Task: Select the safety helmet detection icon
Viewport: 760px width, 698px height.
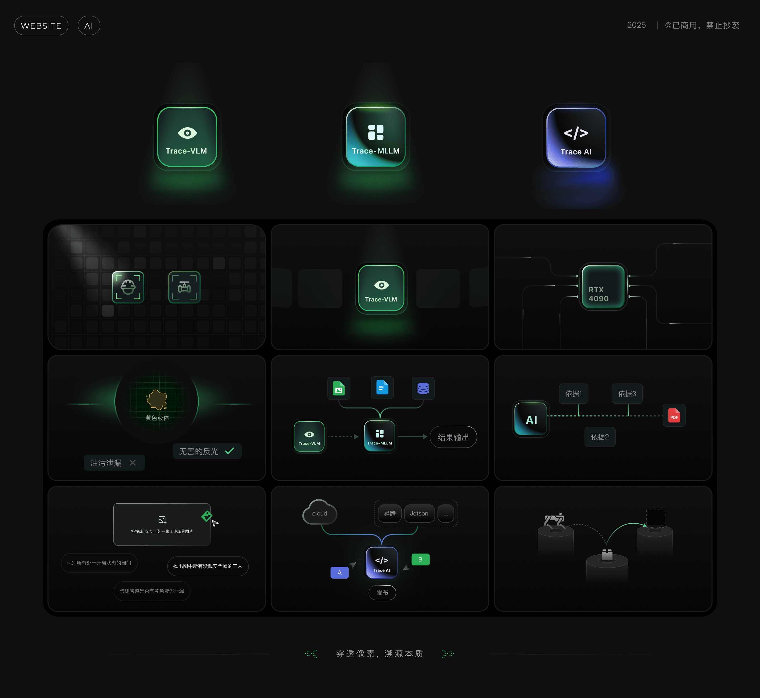Action: click(128, 287)
